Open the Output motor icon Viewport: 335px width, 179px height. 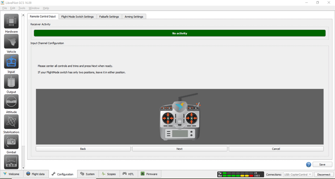[11, 81]
